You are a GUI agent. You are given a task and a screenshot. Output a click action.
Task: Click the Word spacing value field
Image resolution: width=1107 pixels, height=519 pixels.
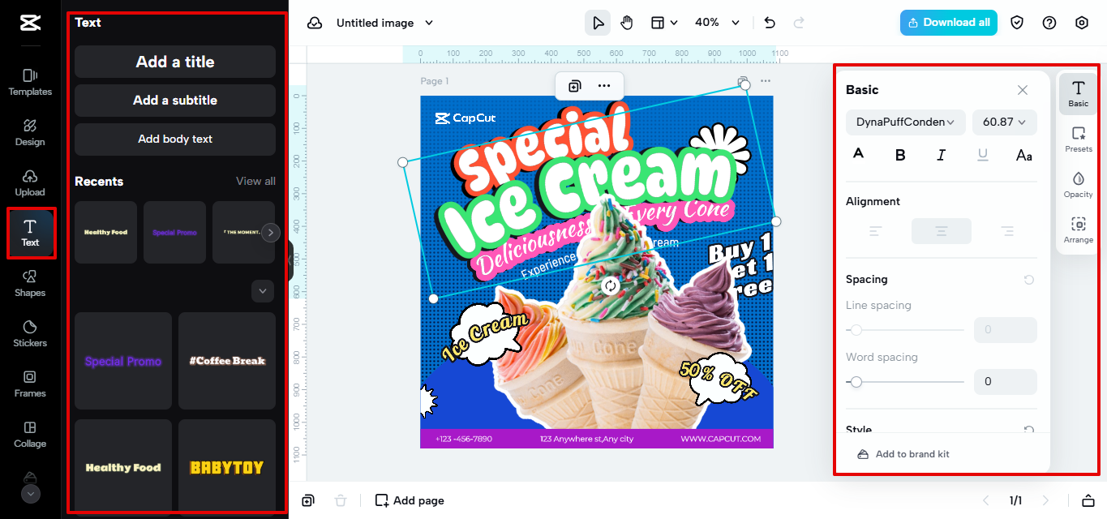[x=1006, y=382]
